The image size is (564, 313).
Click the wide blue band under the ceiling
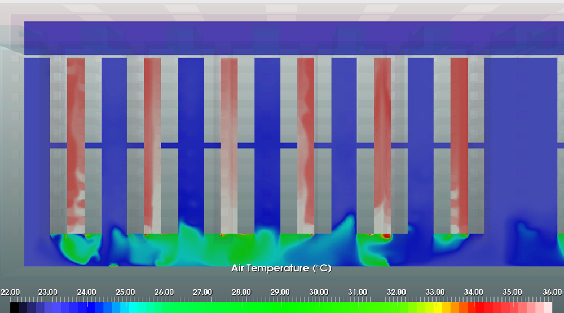click(x=282, y=38)
